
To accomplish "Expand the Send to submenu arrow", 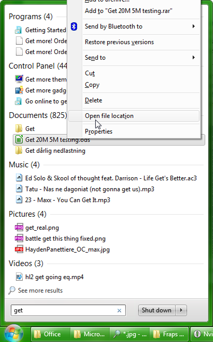I will 193,58.
